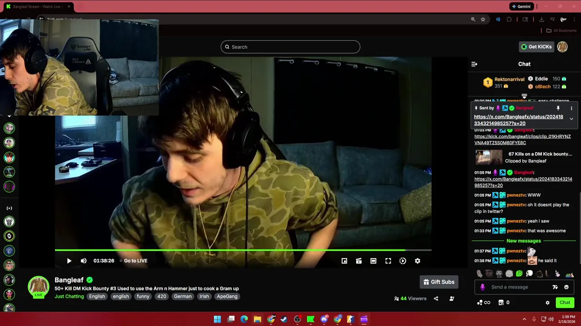Open pinned message three-dot options
Screen dimensions: 581x326
coord(571,108)
